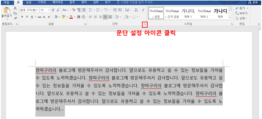Center align text
The width and height of the screenshot is (262, 119).
(95, 17)
